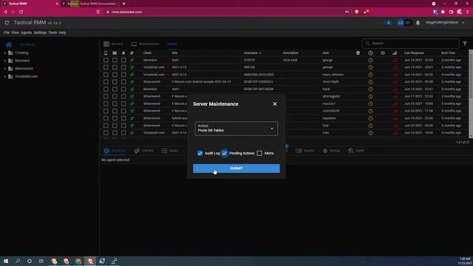Click the green checks-passing icon in the first row
Screen dimensions: 473x266
click(x=132, y=60)
